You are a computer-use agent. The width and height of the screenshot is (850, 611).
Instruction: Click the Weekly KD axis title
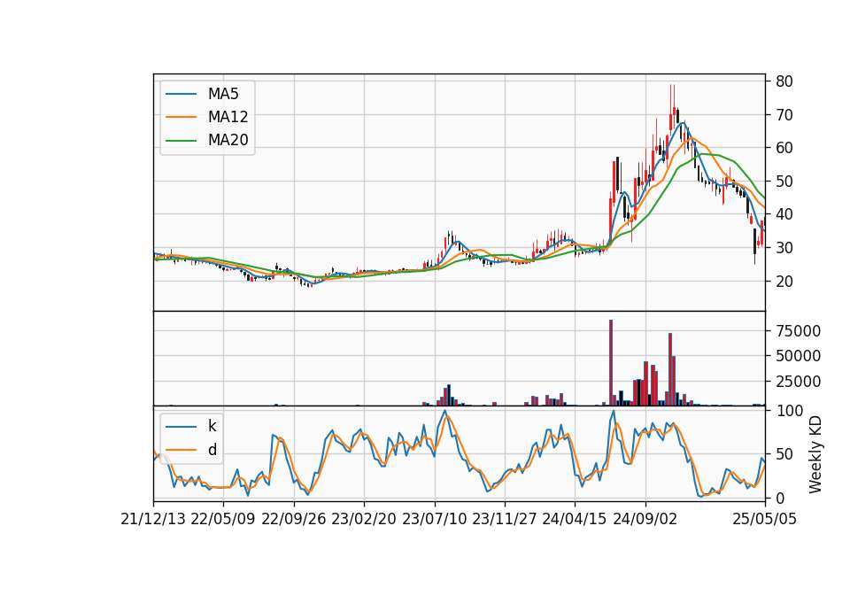(815, 454)
